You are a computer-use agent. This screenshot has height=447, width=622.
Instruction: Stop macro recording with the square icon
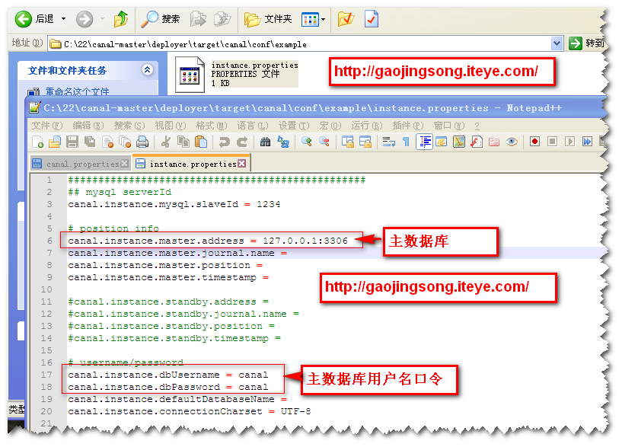(x=552, y=142)
